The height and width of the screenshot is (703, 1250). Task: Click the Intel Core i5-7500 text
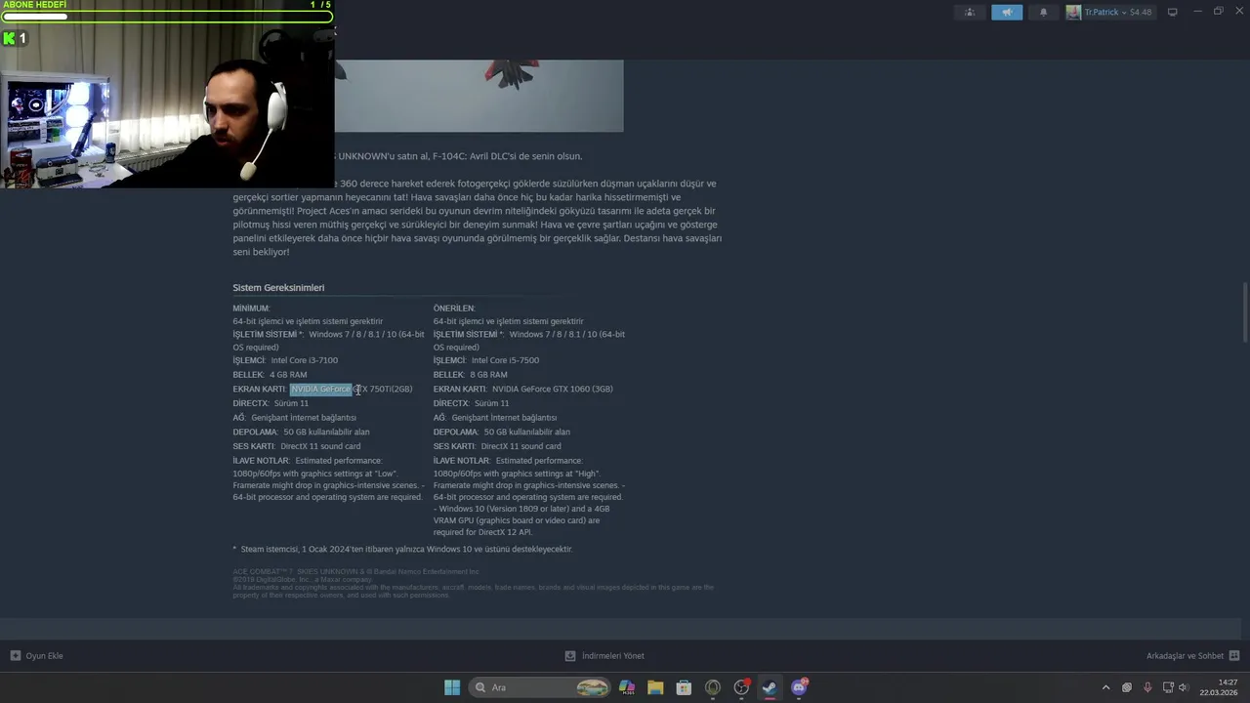pyautogui.click(x=505, y=360)
